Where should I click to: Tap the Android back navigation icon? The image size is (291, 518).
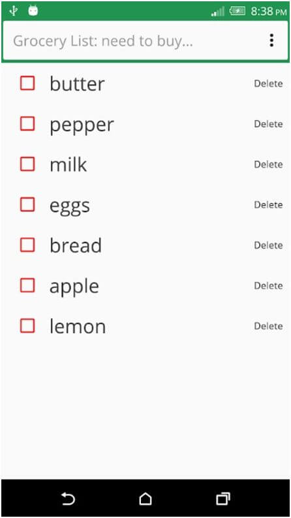pyautogui.click(x=68, y=498)
